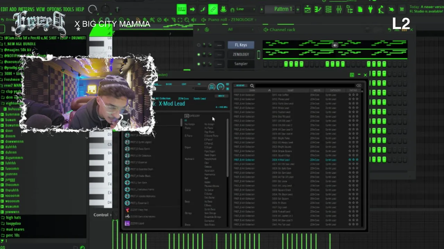Open the plugin picker plug icon
This screenshot has height=249, width=444.
(370, 10)
